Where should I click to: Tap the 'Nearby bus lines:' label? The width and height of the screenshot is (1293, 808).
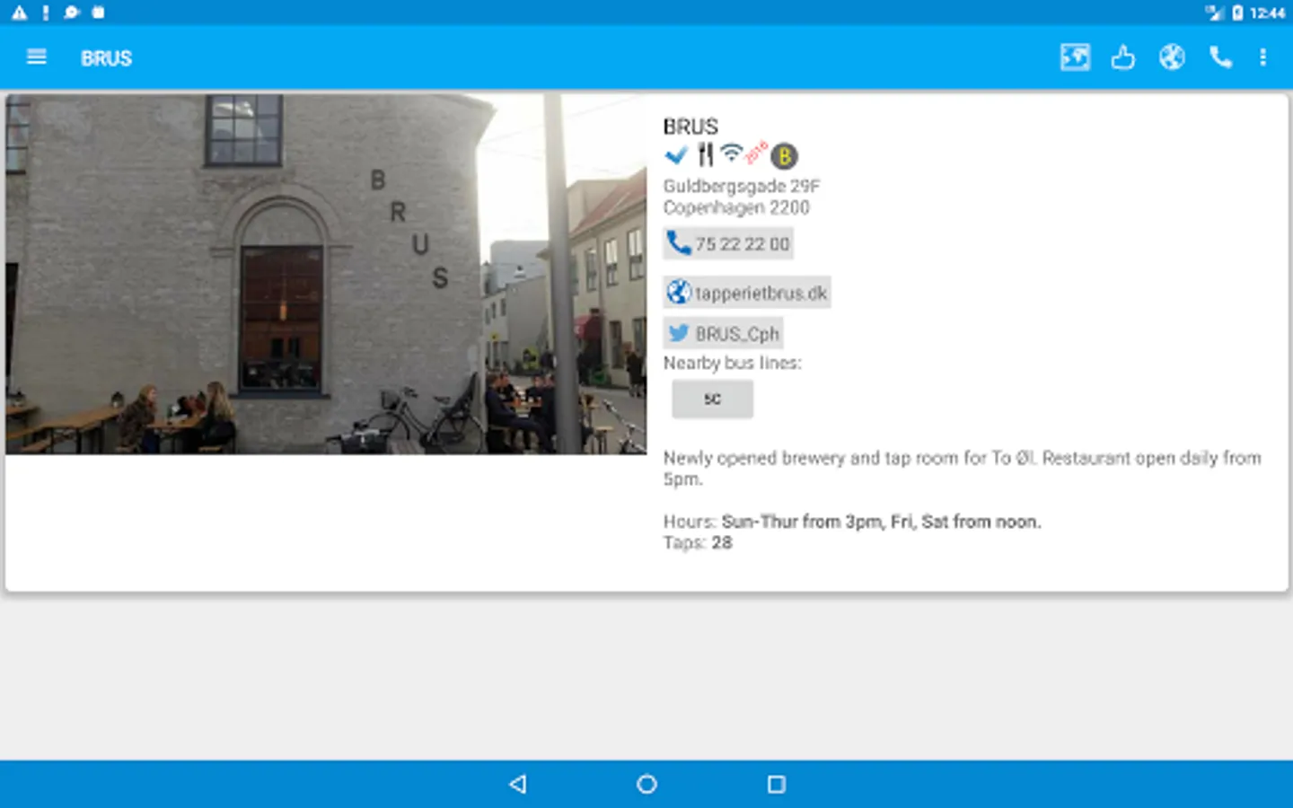point(732,363)
